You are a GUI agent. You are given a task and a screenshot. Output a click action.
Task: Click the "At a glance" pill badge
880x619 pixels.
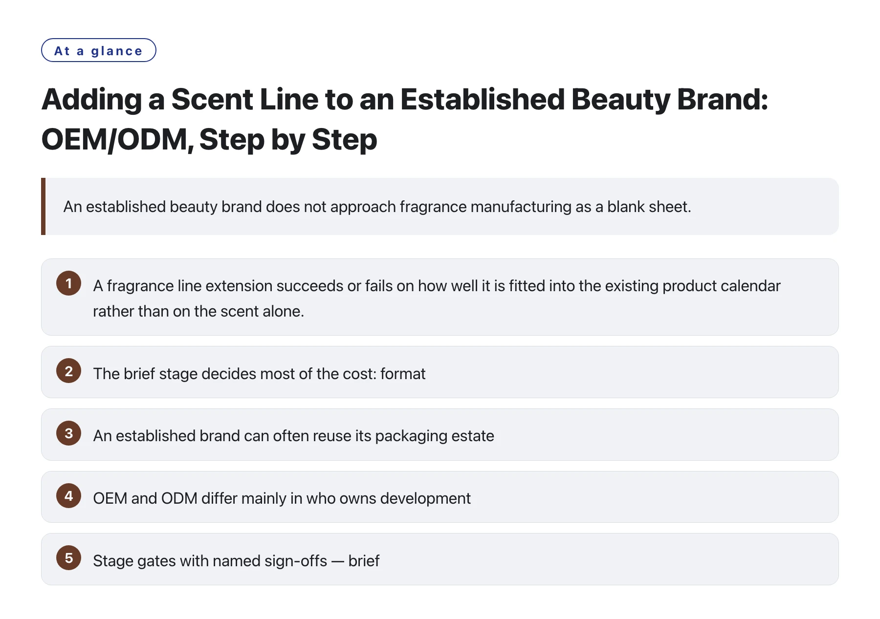click(x=99, y=50)
